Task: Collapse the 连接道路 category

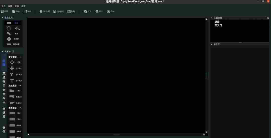Action: pyautogui.click(x=20, y=85)
